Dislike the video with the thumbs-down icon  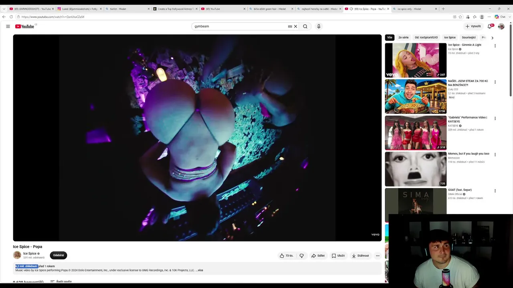point(302,256)
